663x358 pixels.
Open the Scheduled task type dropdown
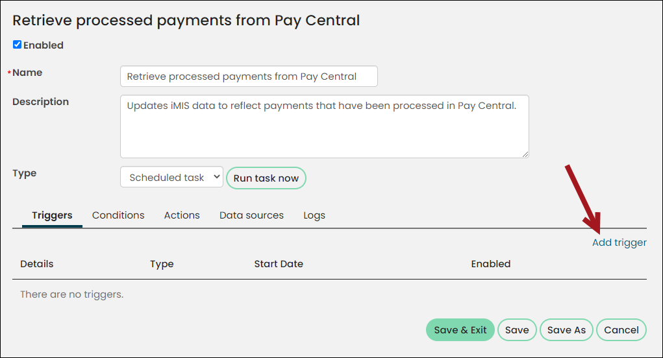171,177
